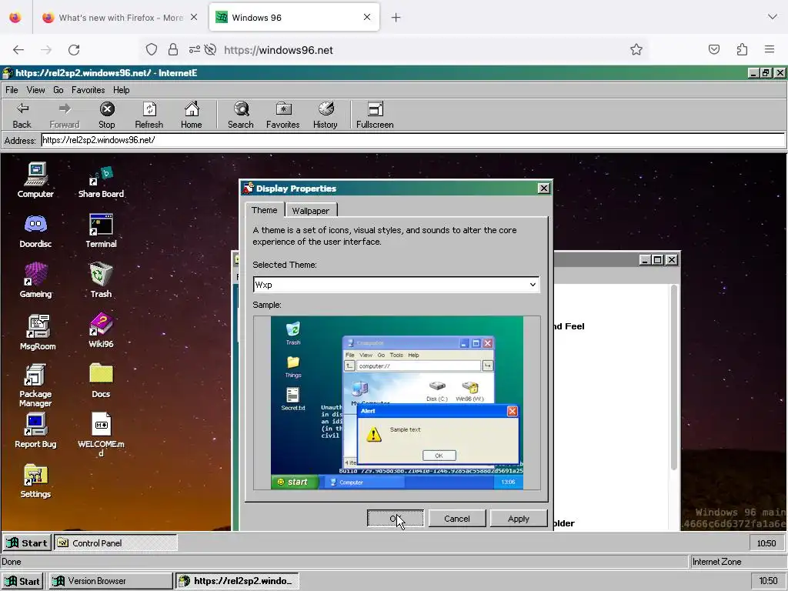This screenshot has height=591, width=788.
Task: Open Favorites toolbar button in InternetE
Action: [x=283, y=115]
